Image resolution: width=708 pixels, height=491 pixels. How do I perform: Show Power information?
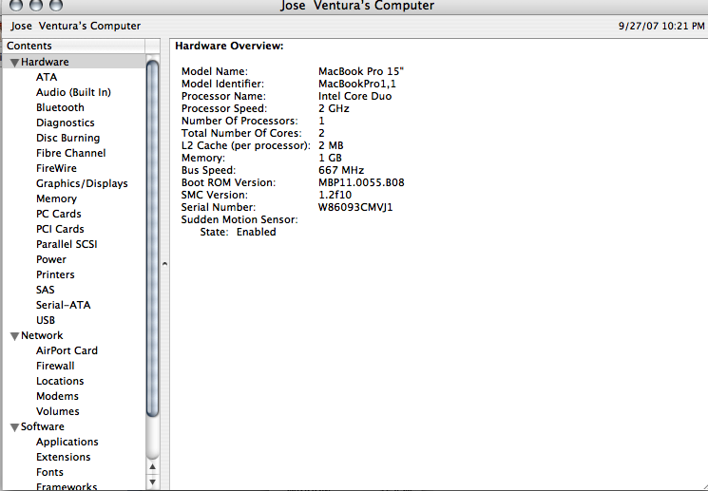[x=51, y=259]
